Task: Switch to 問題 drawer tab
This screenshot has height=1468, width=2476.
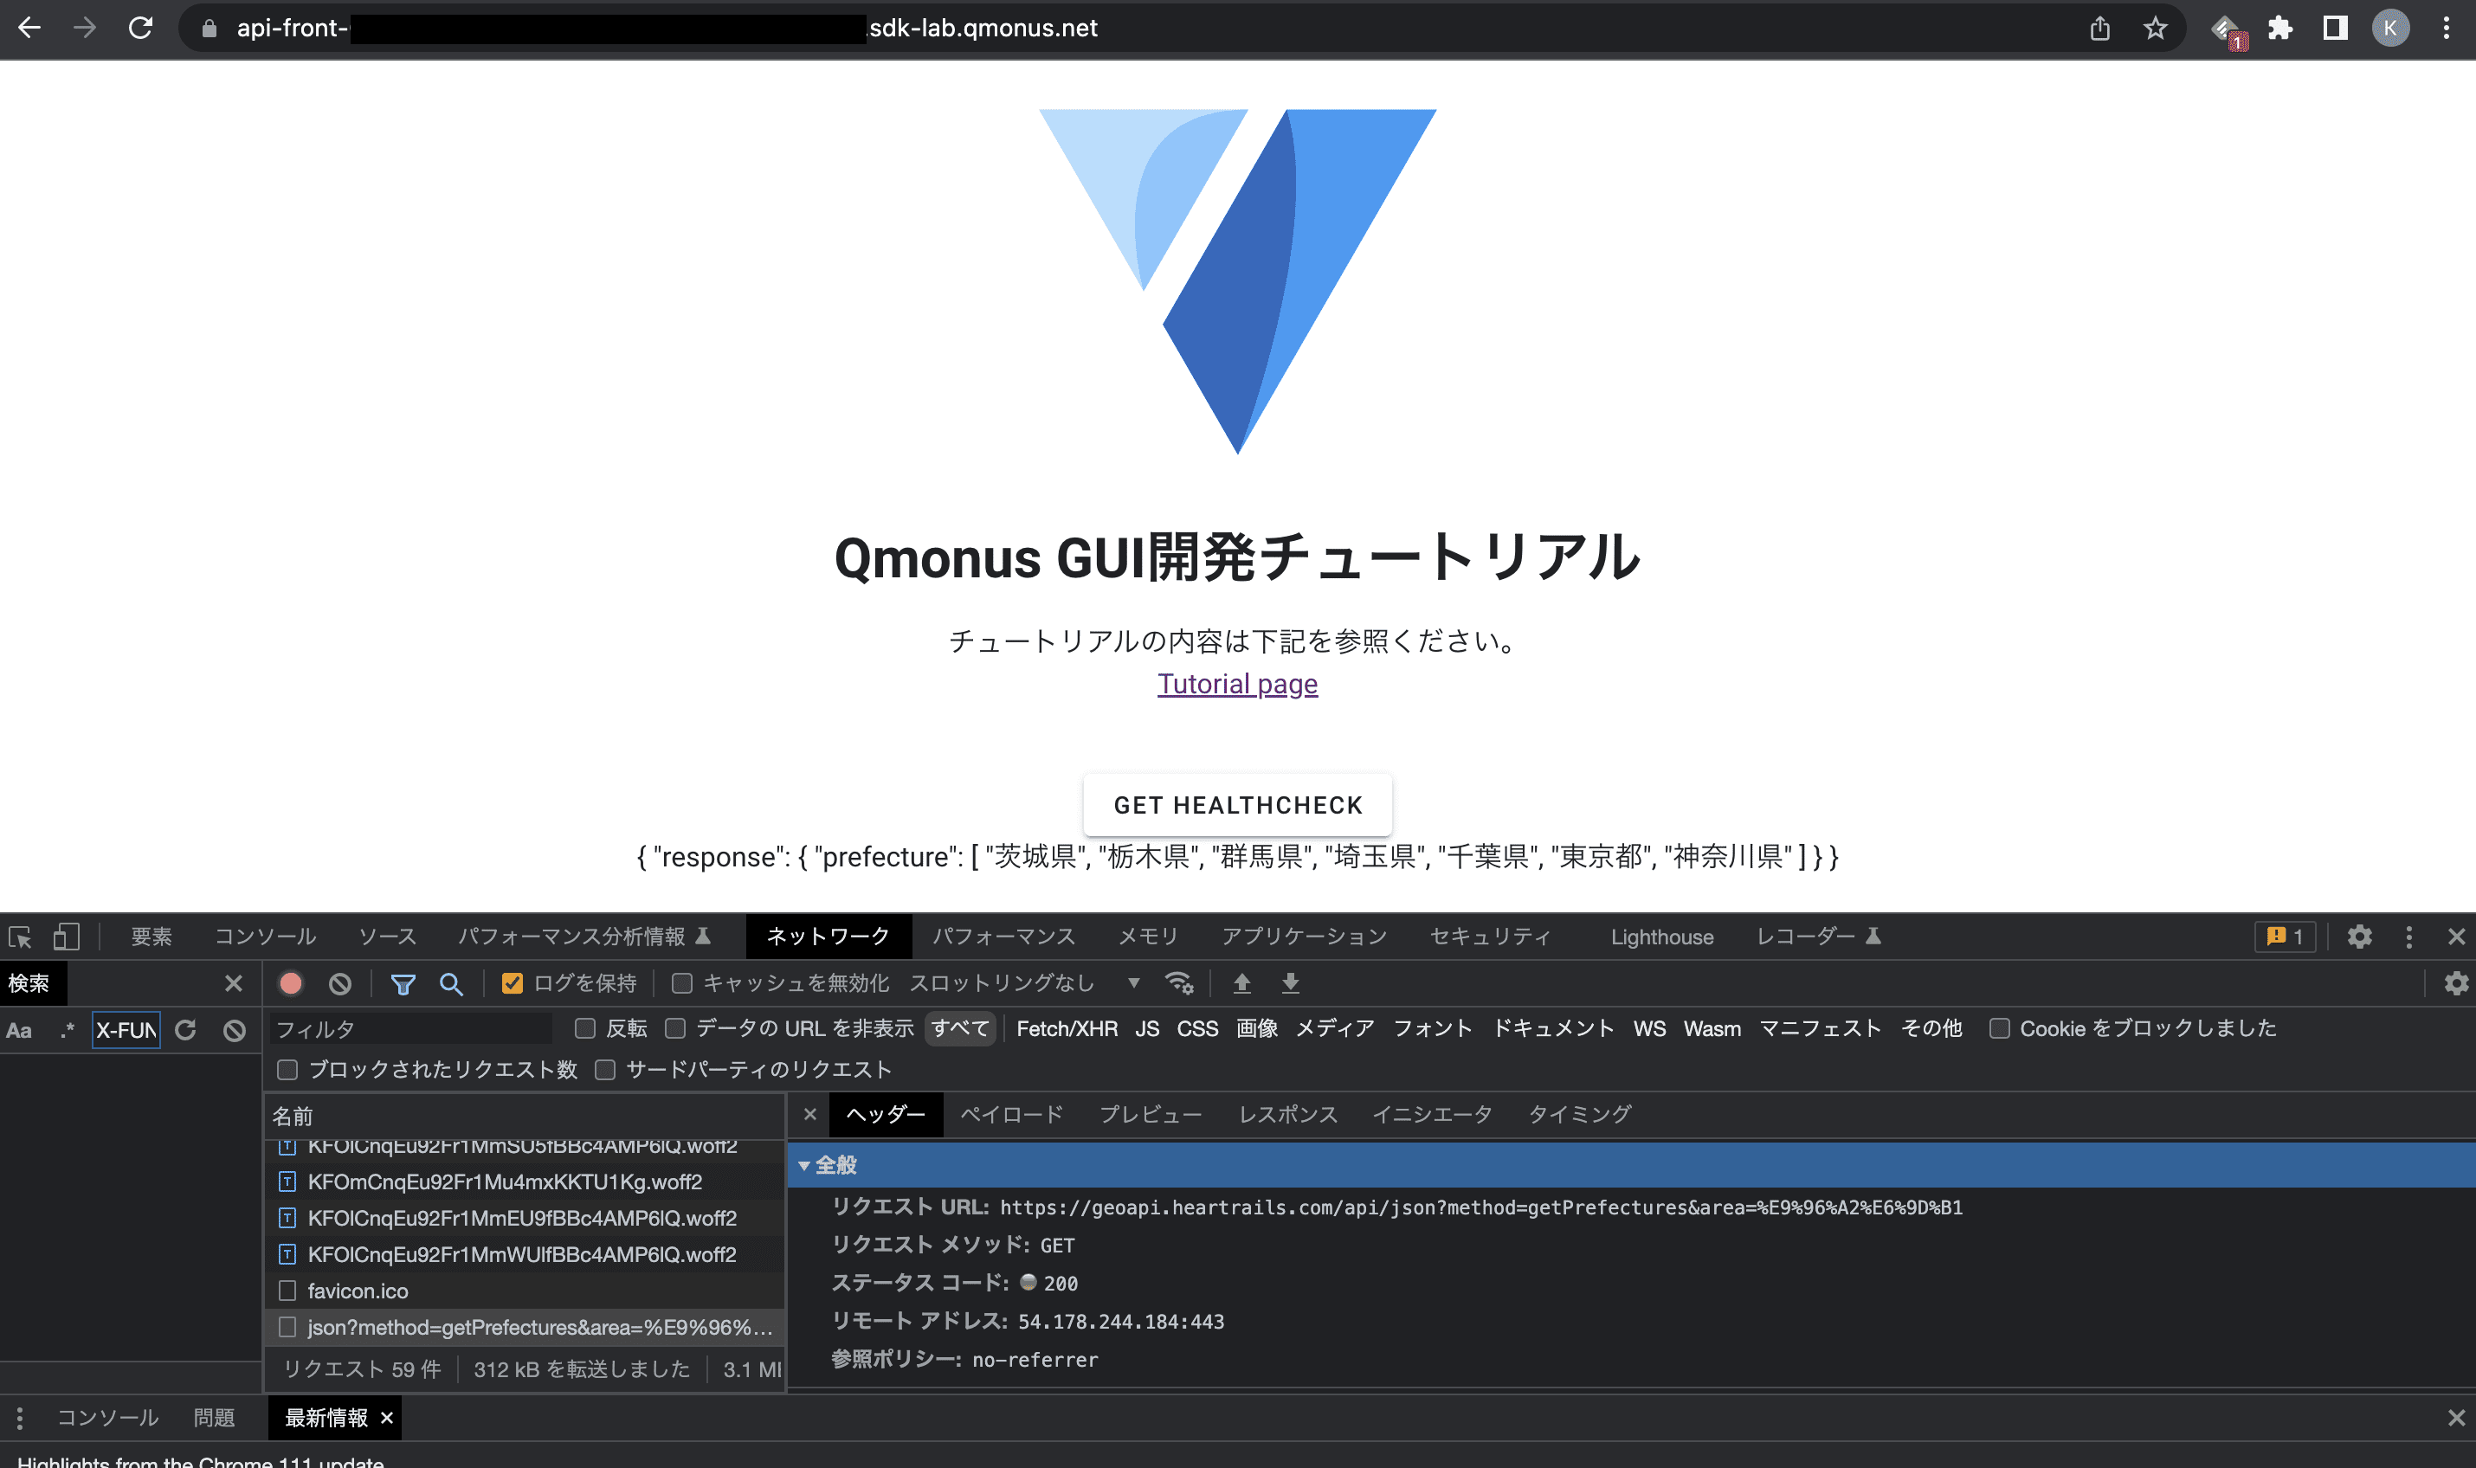Action: [215, 1419]
